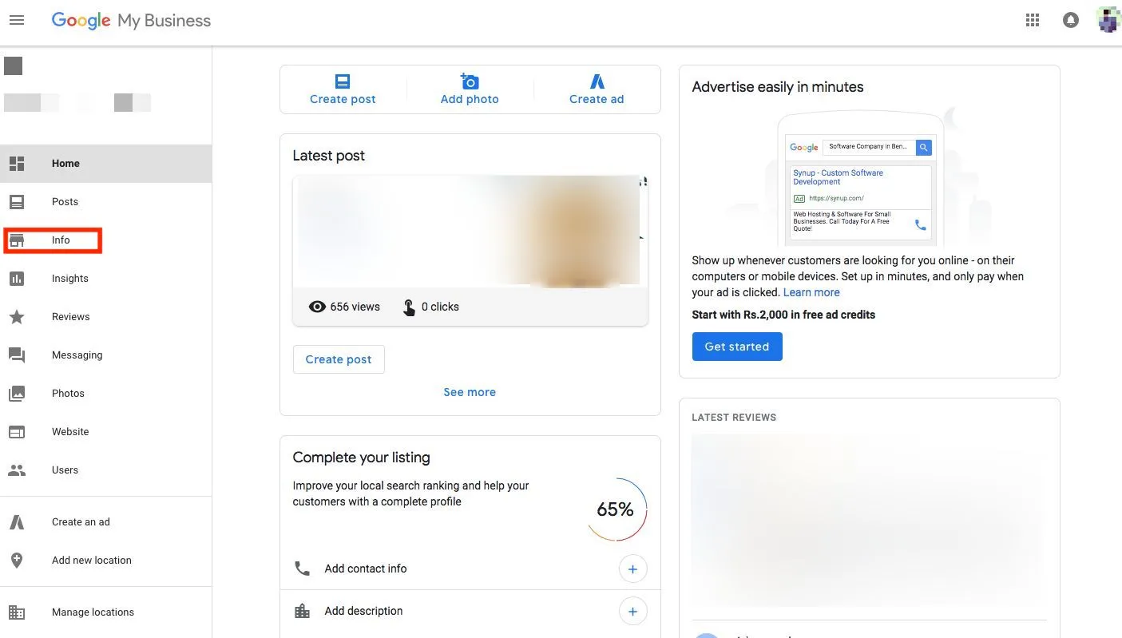Screen dimensions: 1122x638
Task: Click the Info storefront icon
Action: click(17, 240)
